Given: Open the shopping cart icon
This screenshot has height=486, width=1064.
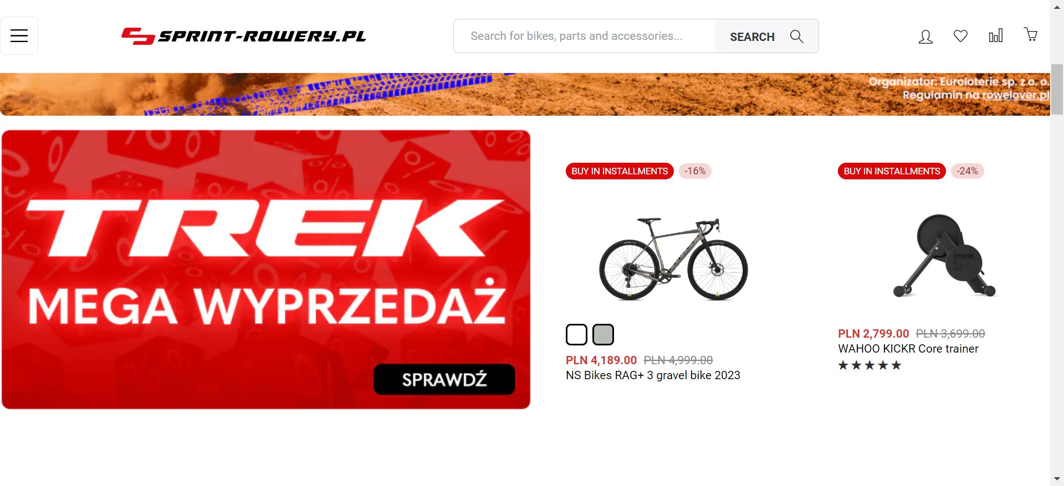Looking at the screenshot, I should (x=1031, y=35).
